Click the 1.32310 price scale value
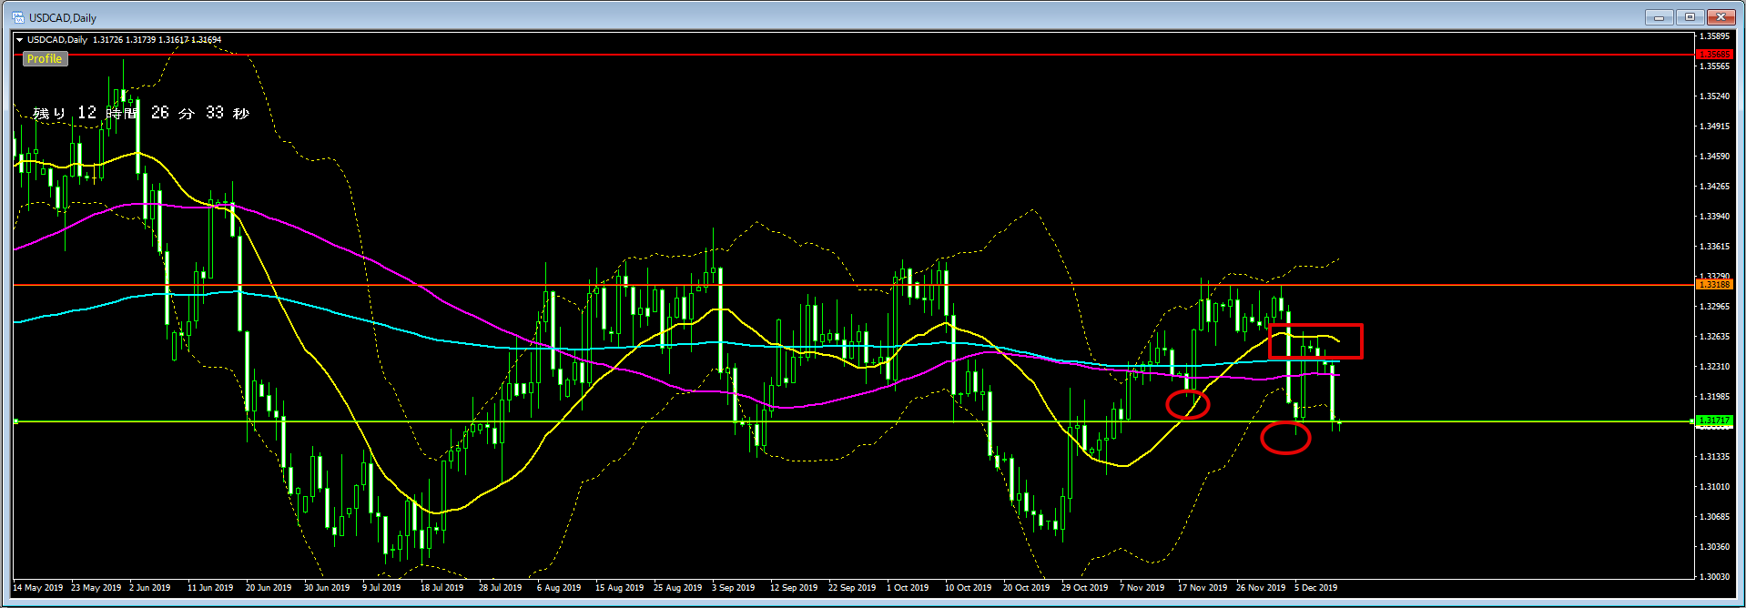Image resolution: width=1746 pixels, height=608 pixels. click(x=1715, y=367)
